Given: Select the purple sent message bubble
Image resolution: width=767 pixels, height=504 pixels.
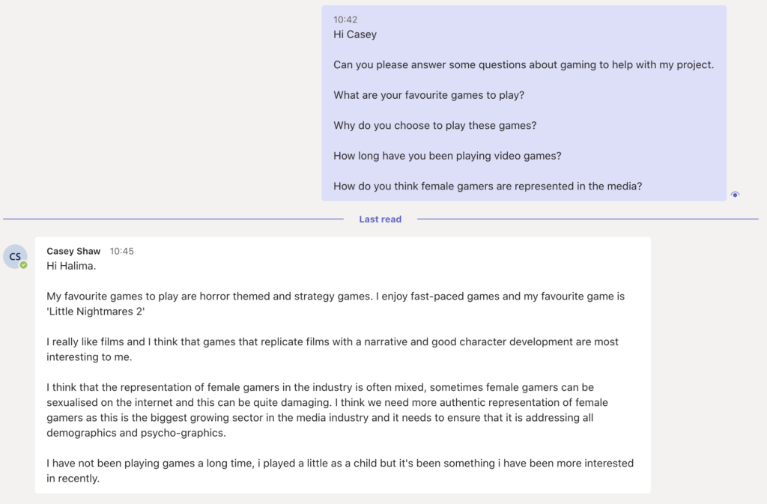Looking at the screenshot, I should click(524, 103).
